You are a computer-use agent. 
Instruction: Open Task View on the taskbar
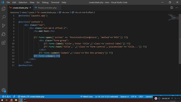click(7, 100)
